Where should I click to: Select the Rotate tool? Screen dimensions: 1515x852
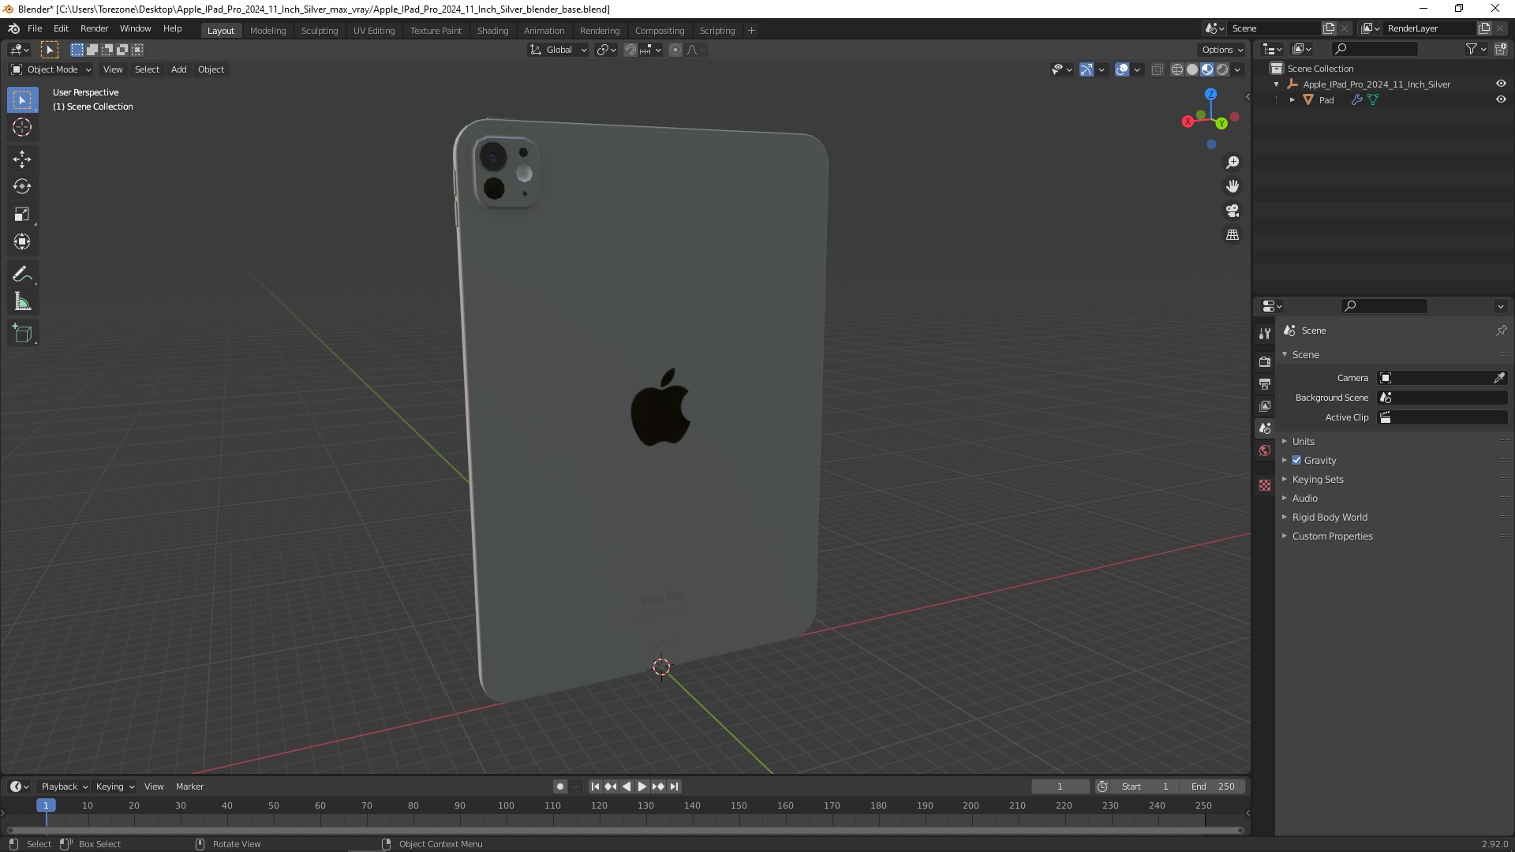[x=22, y=187]
